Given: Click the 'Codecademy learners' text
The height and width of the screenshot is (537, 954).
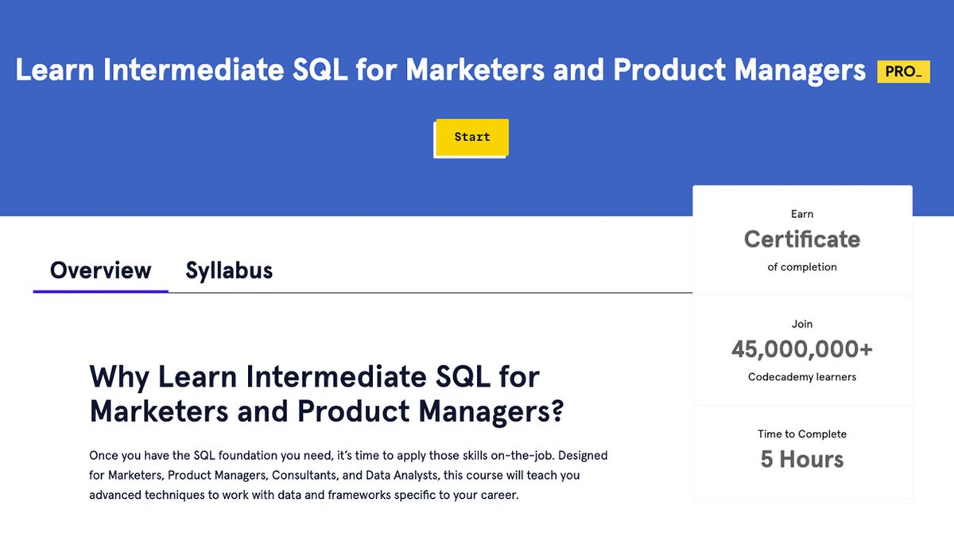Looking at the screenshot, I should click(x=801, y=376).
